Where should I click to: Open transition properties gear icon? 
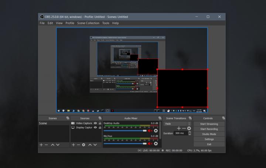click(189, 128)
